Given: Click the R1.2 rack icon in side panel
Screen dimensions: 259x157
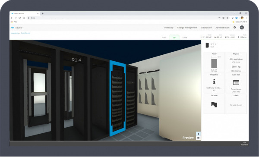Looking at the screenshot, I should (207, 45).
